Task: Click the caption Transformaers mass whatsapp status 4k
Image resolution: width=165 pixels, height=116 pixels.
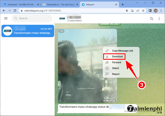Action: point(84,107)
